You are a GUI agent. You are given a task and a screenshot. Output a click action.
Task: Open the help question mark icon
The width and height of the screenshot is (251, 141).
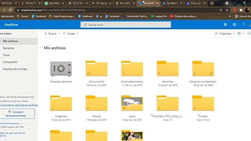click(x=244, y=25)
